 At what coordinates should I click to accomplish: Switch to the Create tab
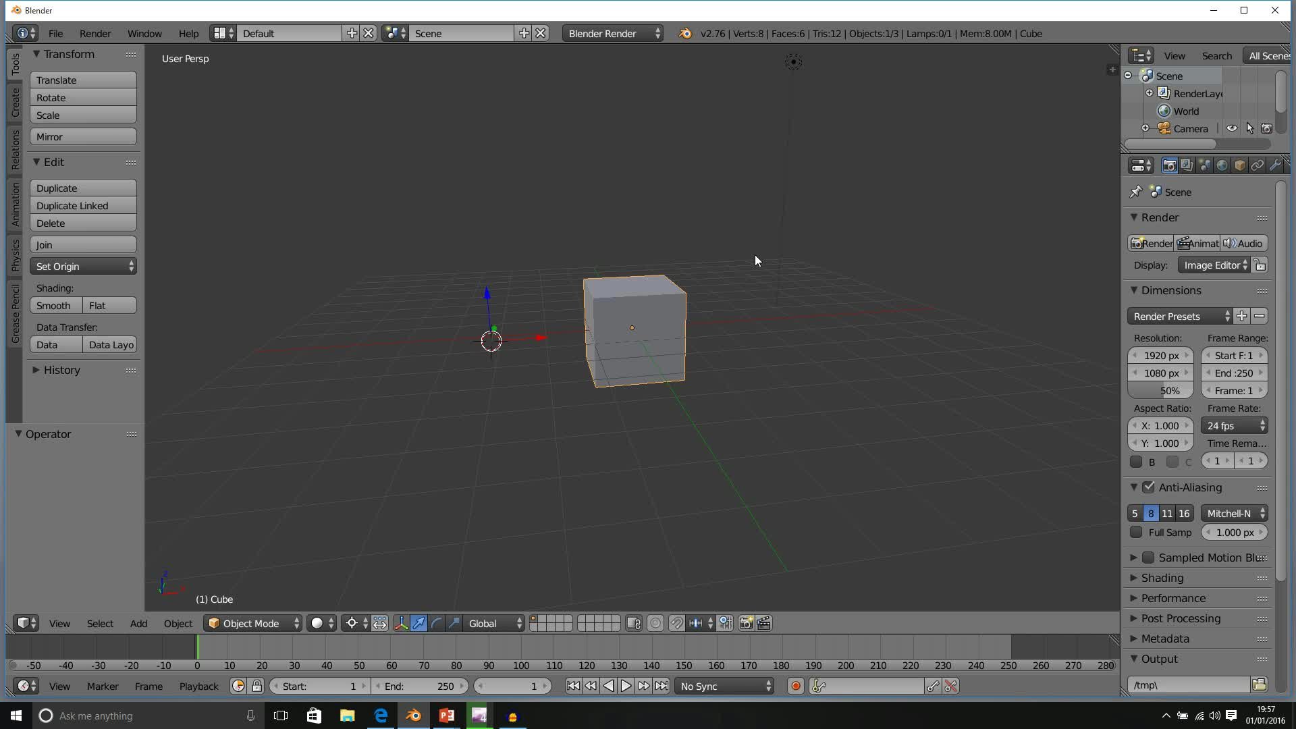coord(15,103)
